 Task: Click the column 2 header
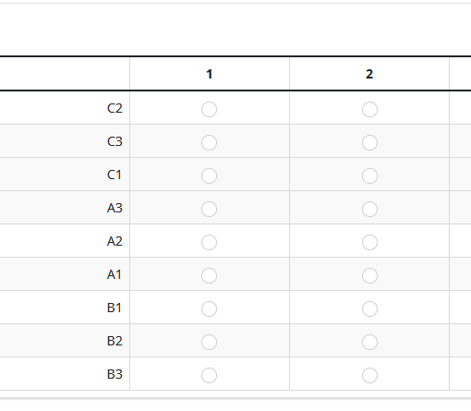369,74
